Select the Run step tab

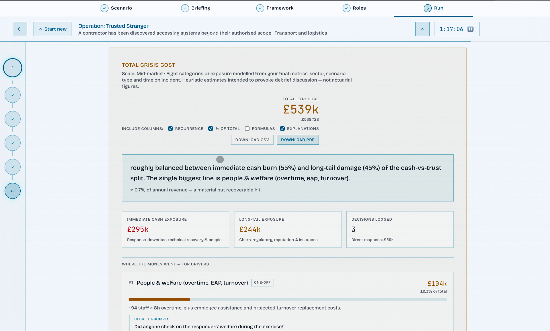[x=433, y=8]
